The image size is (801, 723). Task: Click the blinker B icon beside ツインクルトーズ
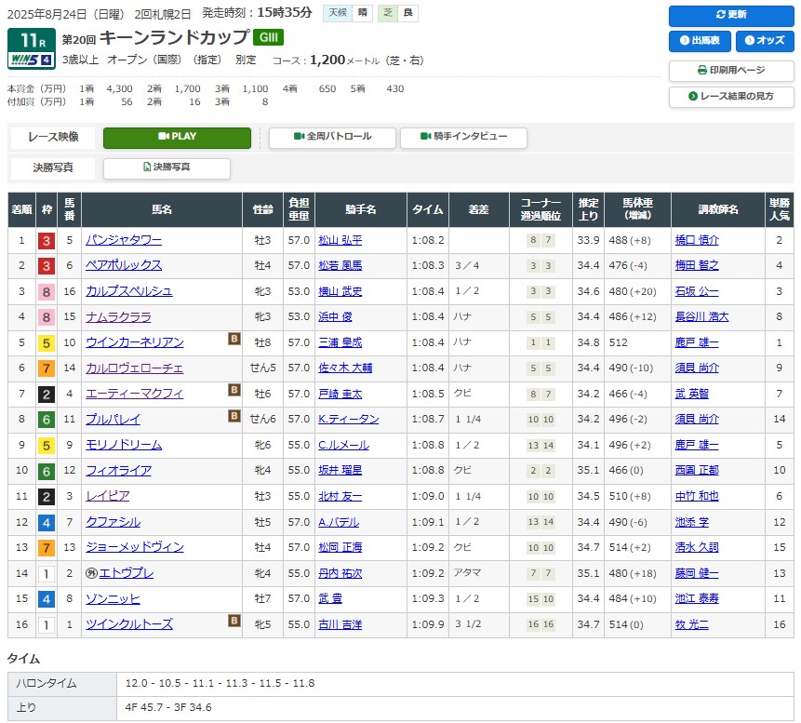tap(234, 621)
